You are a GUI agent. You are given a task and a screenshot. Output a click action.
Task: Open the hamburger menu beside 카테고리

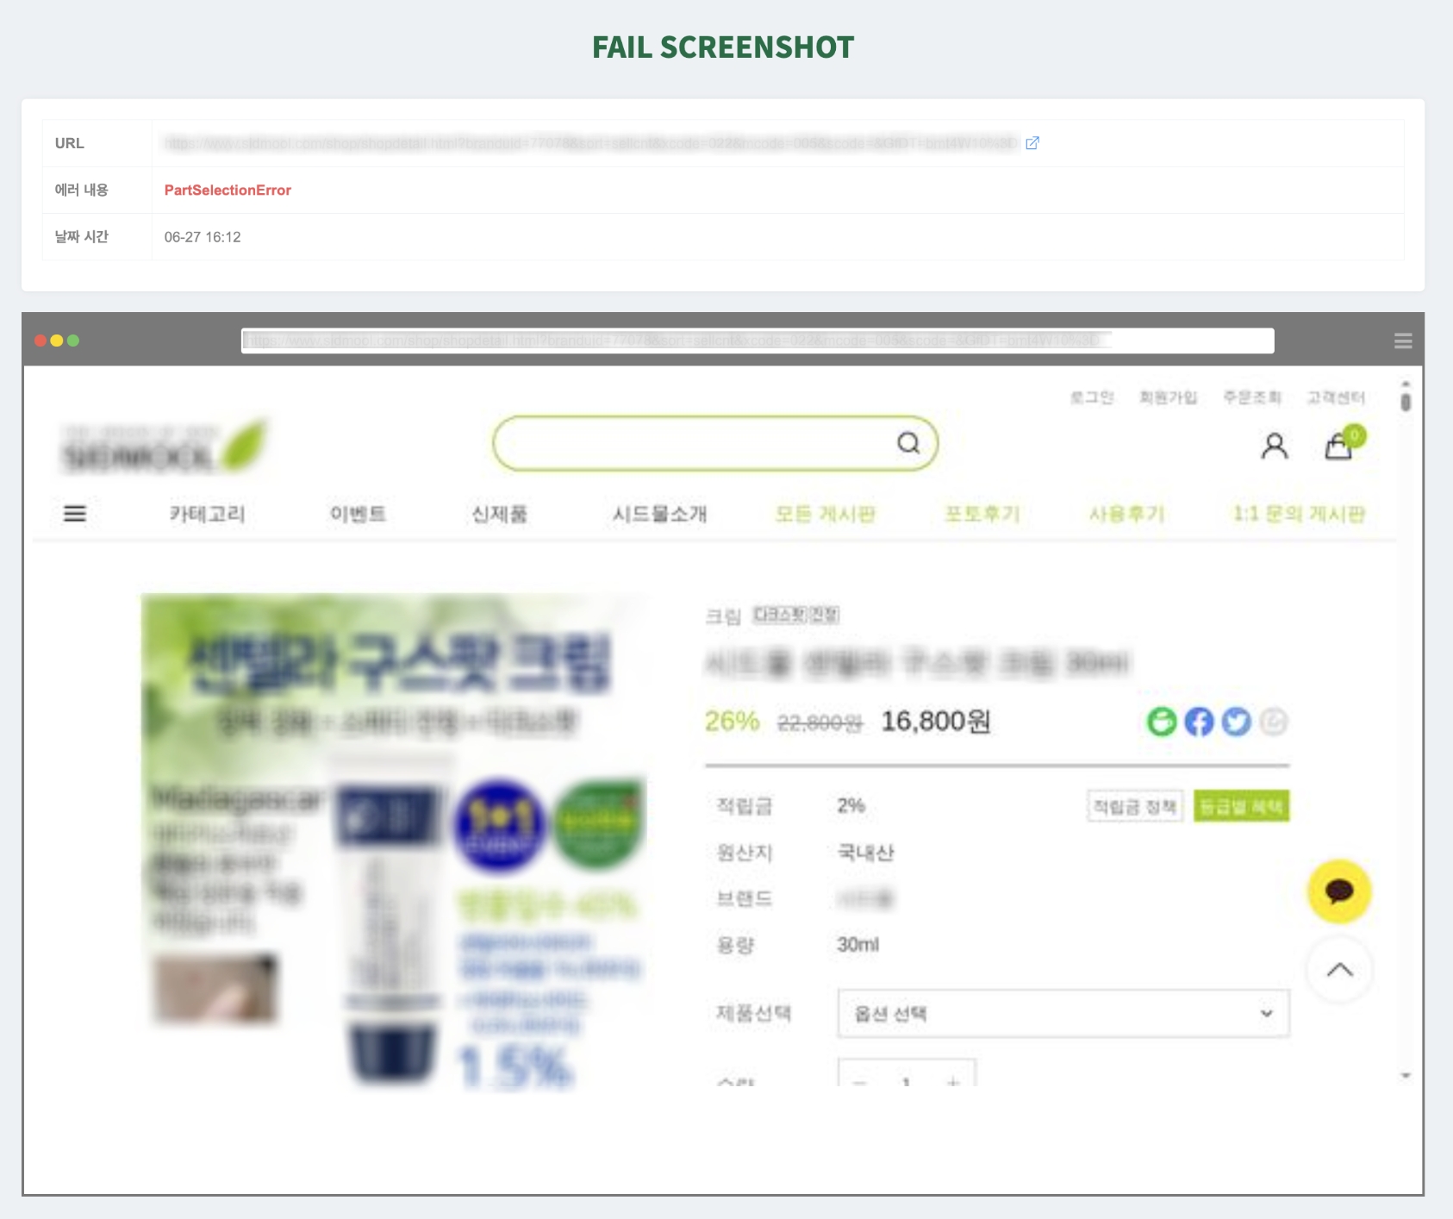tap(75, 514)
